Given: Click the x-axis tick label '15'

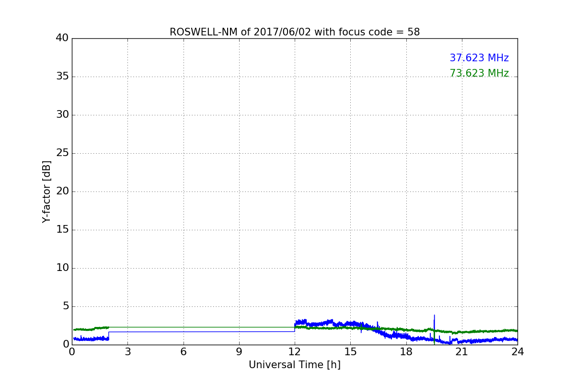Looking at the screenshot, I should coord(350,352).
